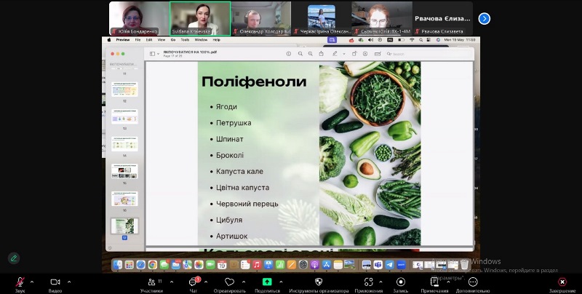
Task: Open the File menu in Preview
Action: point(137,40)
